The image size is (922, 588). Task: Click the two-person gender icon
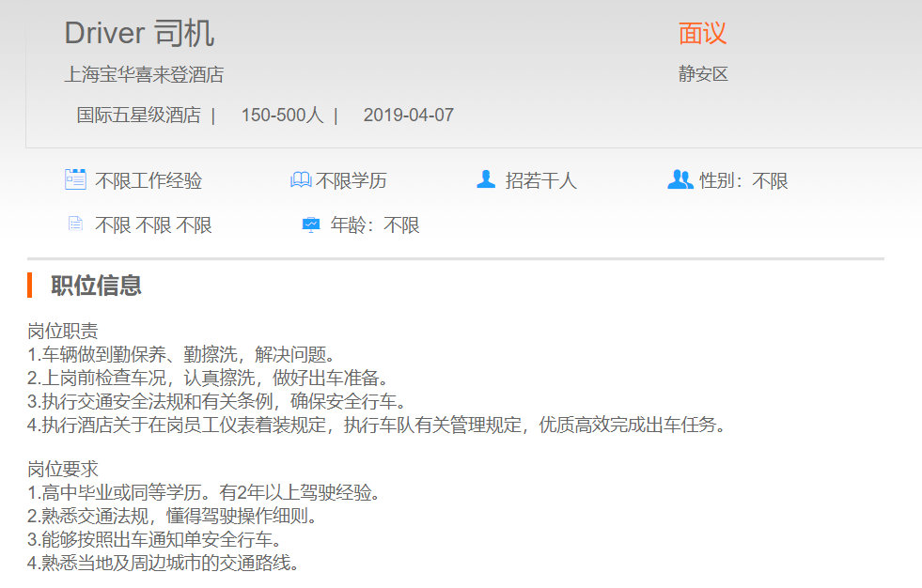pos(680,179)
